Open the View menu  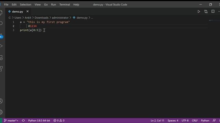(x=37, y=4)
